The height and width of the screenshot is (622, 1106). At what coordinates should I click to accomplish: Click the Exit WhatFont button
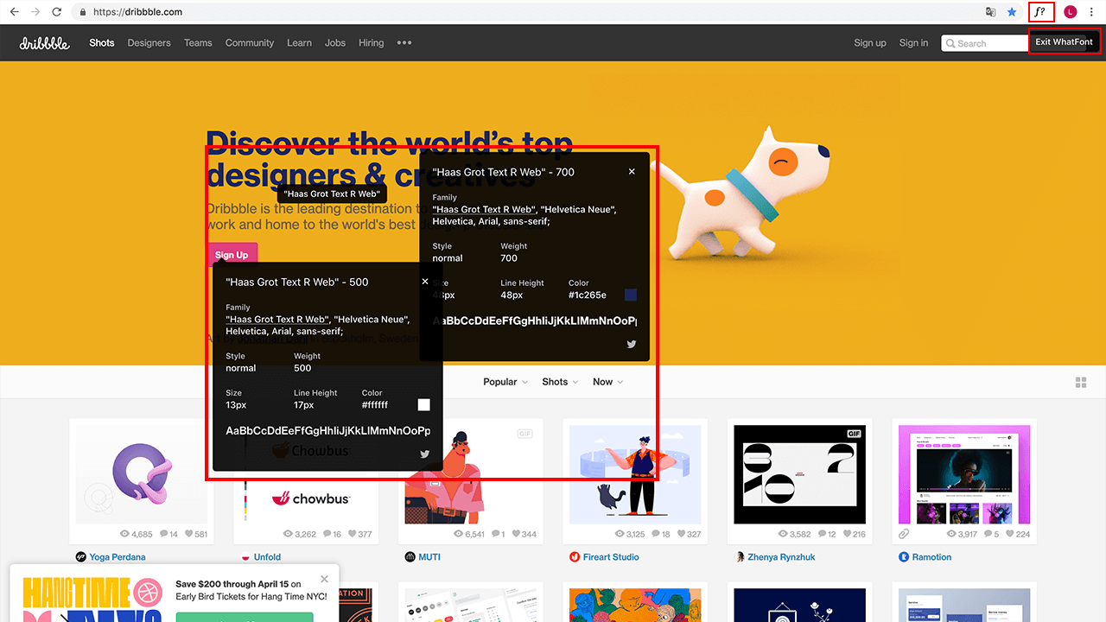click(x=1064, y=41)
